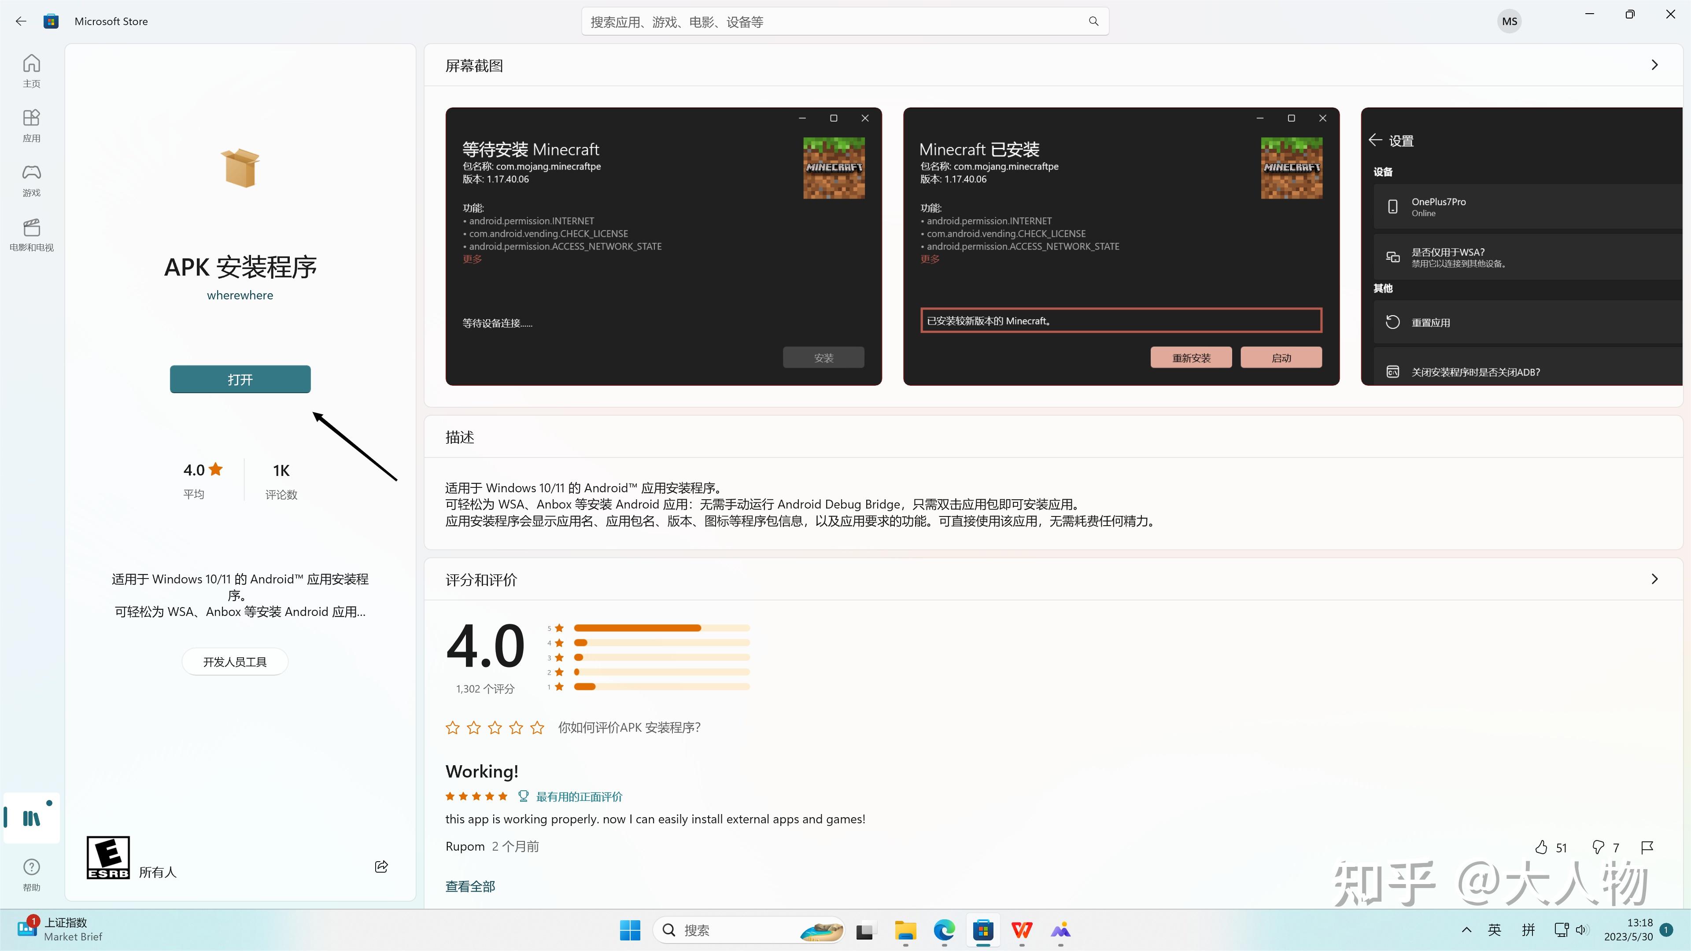Open the Library icon in sidebar

[x=32, y=818]
